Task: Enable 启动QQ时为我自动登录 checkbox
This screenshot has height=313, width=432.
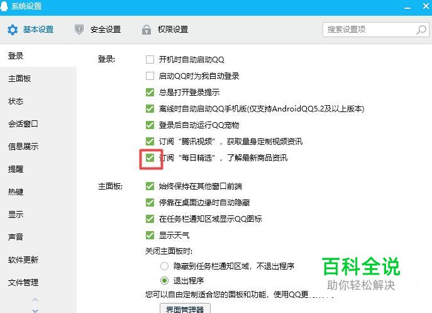Action: click(x=150, y=76)
